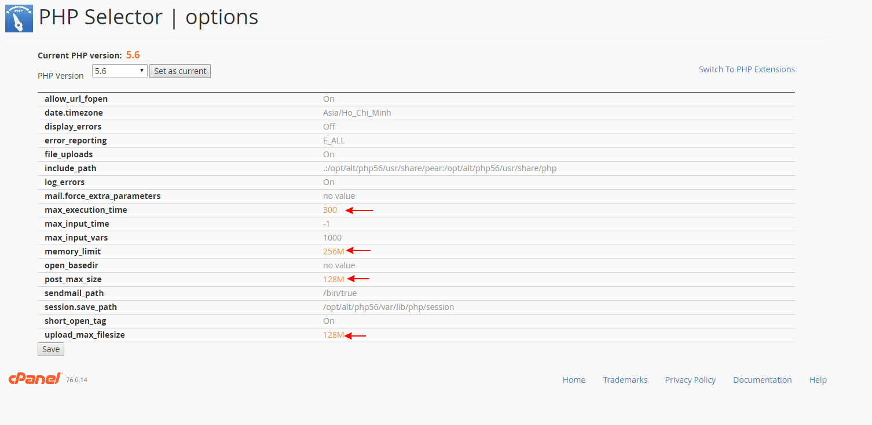Click the Help footer link
872x425 pixels.
[818, 380]
